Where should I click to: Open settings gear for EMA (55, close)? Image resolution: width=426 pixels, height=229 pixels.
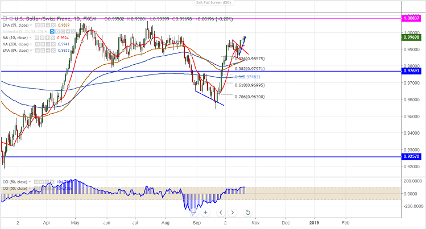[x=43, y=25]
